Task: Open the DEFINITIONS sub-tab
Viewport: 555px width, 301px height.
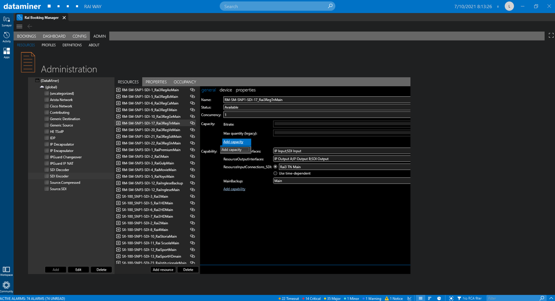Action: [x=72, y=45]
